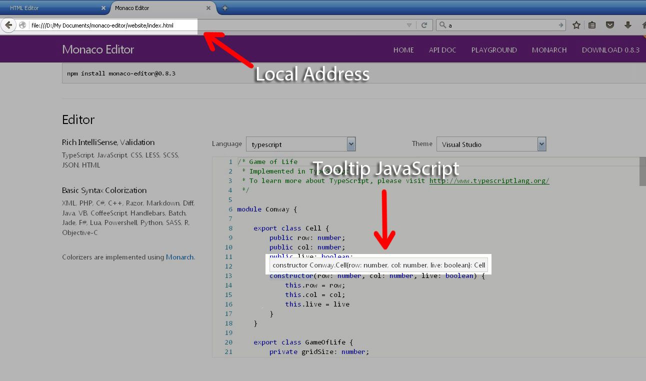Open the Language typescript dropdown

(x=301, y=144)
